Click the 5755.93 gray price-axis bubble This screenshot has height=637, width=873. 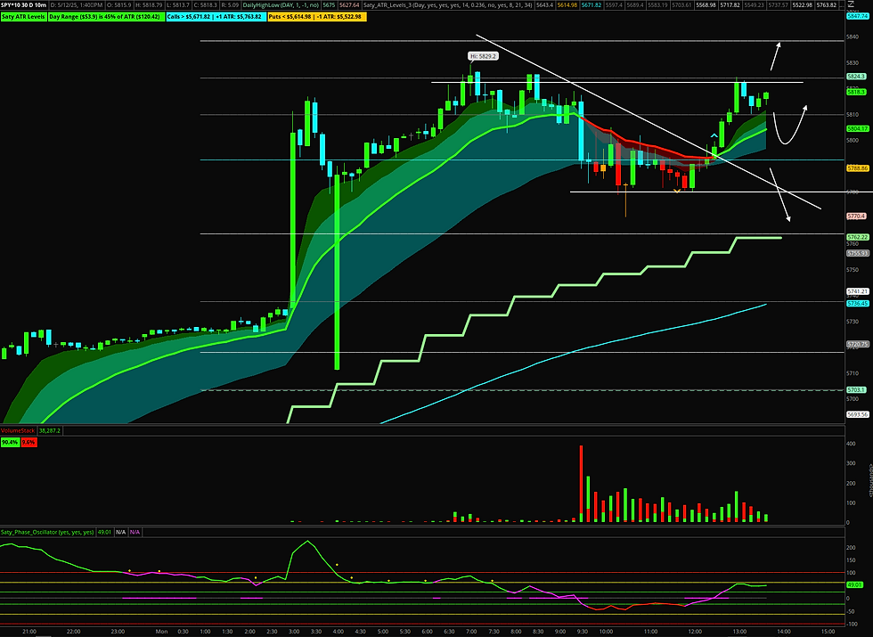(857, 253)
